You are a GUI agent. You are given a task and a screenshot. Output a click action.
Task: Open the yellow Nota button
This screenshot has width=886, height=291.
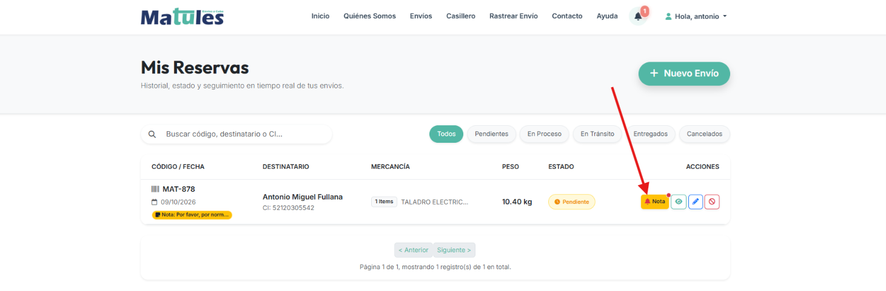pyautogui.click(x=655, y=201)
